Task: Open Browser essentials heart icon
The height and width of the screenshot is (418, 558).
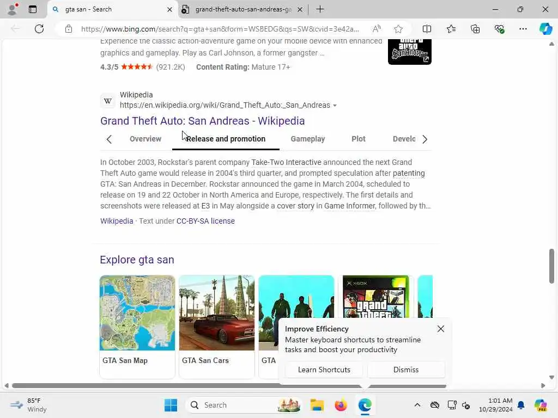Action: pyautogui.click(x=499, y=29)
